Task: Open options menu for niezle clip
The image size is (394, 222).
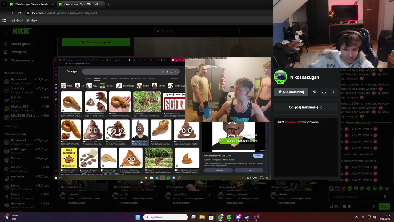Action: [x=315, y=195]
